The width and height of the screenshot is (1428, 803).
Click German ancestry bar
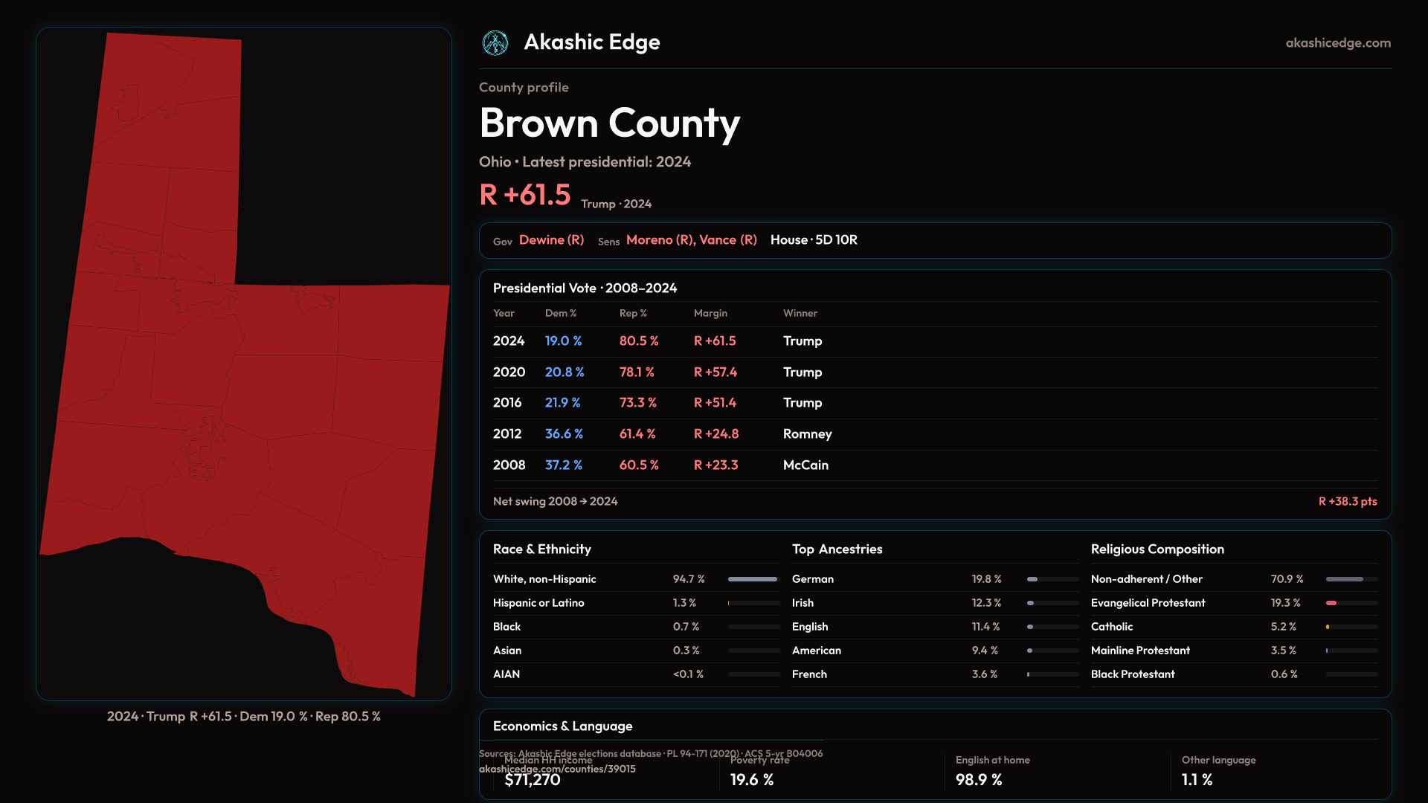tap(1032, 579)
